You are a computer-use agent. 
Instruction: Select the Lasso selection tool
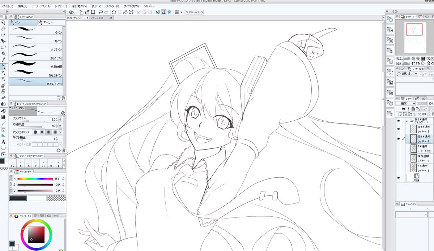click(3, 47)
